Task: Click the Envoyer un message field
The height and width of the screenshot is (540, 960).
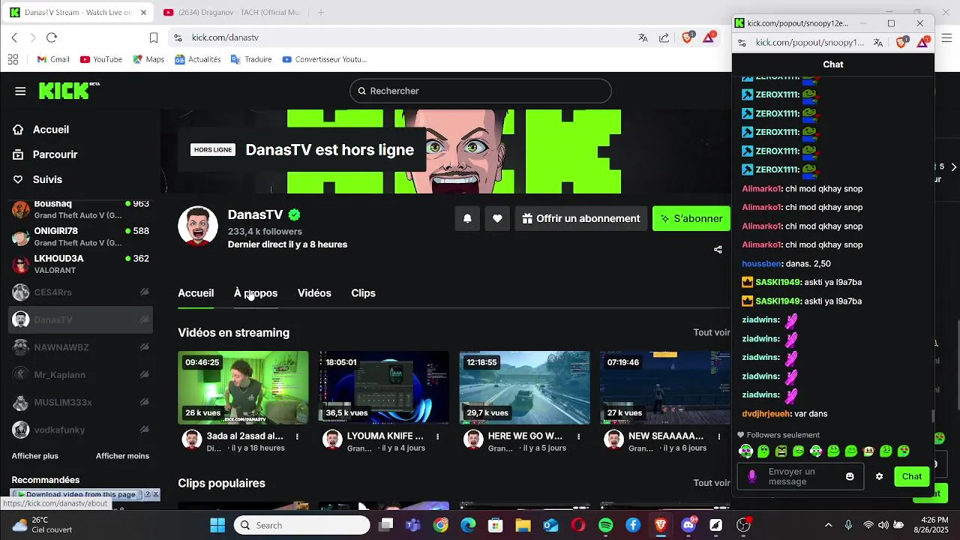Action: point(799,476)
